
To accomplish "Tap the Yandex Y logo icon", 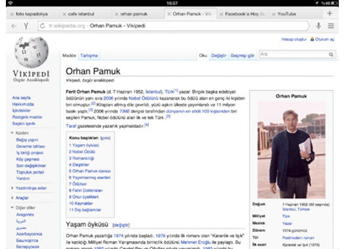I will 26,26.
